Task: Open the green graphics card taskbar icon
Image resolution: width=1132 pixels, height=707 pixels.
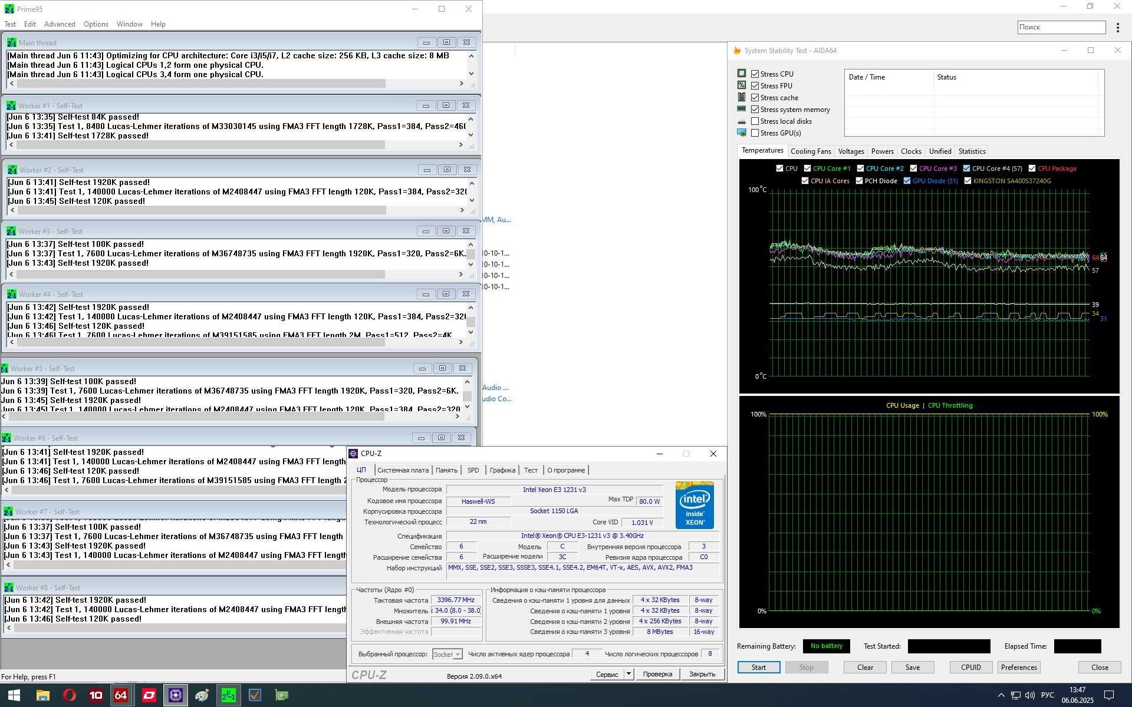Action: click(x=282, y=695)
